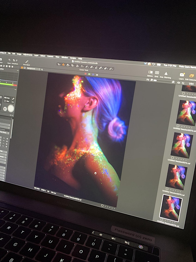Click the left tool panel scrollbar

tap(12, 128)
